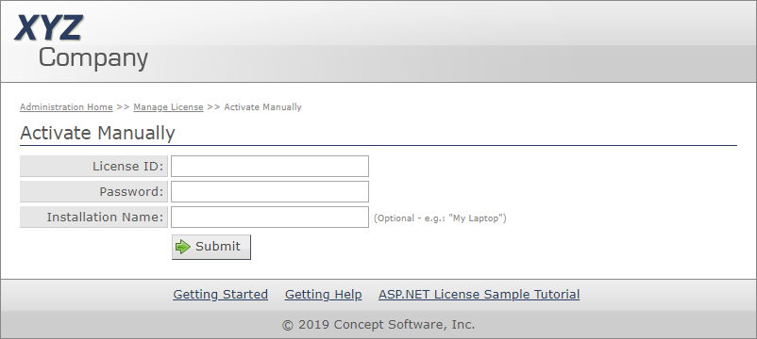Click the Installation Name label
This screenshot has width=757, height=339.
[x=106, y=218]
